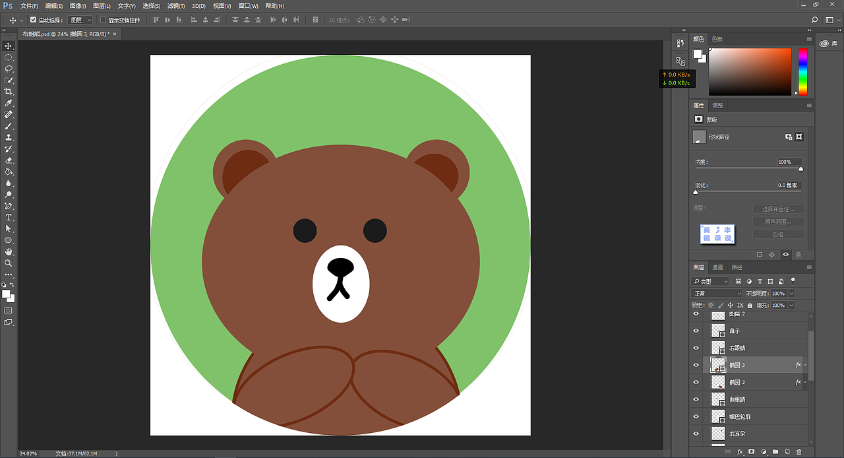Hide the 嘴巴轮廓 layer
844x458 pixels.
pos(696,416)
